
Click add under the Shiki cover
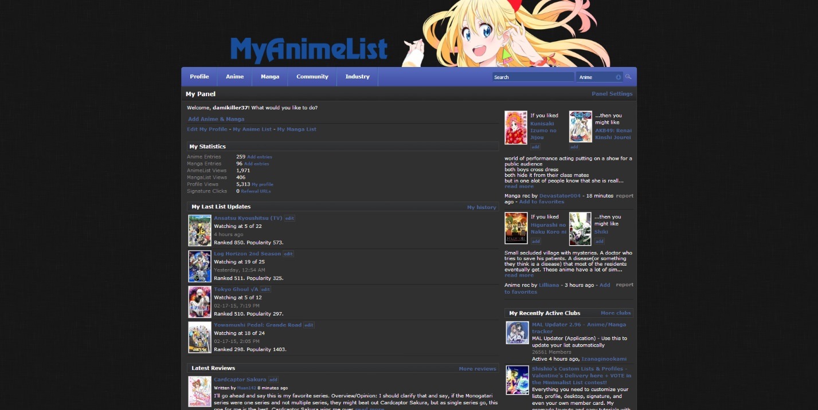(x=598, y=241)
